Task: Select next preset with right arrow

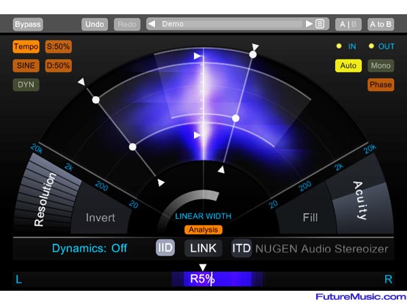Action: (309, 24)
